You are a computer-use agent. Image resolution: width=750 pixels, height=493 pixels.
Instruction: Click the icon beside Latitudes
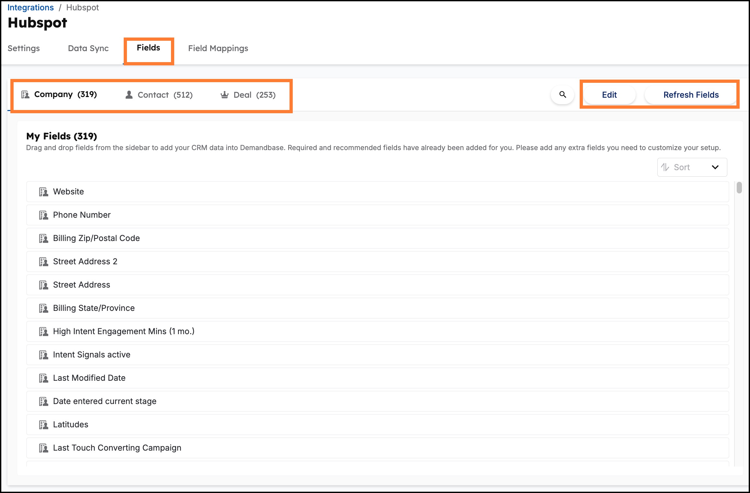(43, 425)
